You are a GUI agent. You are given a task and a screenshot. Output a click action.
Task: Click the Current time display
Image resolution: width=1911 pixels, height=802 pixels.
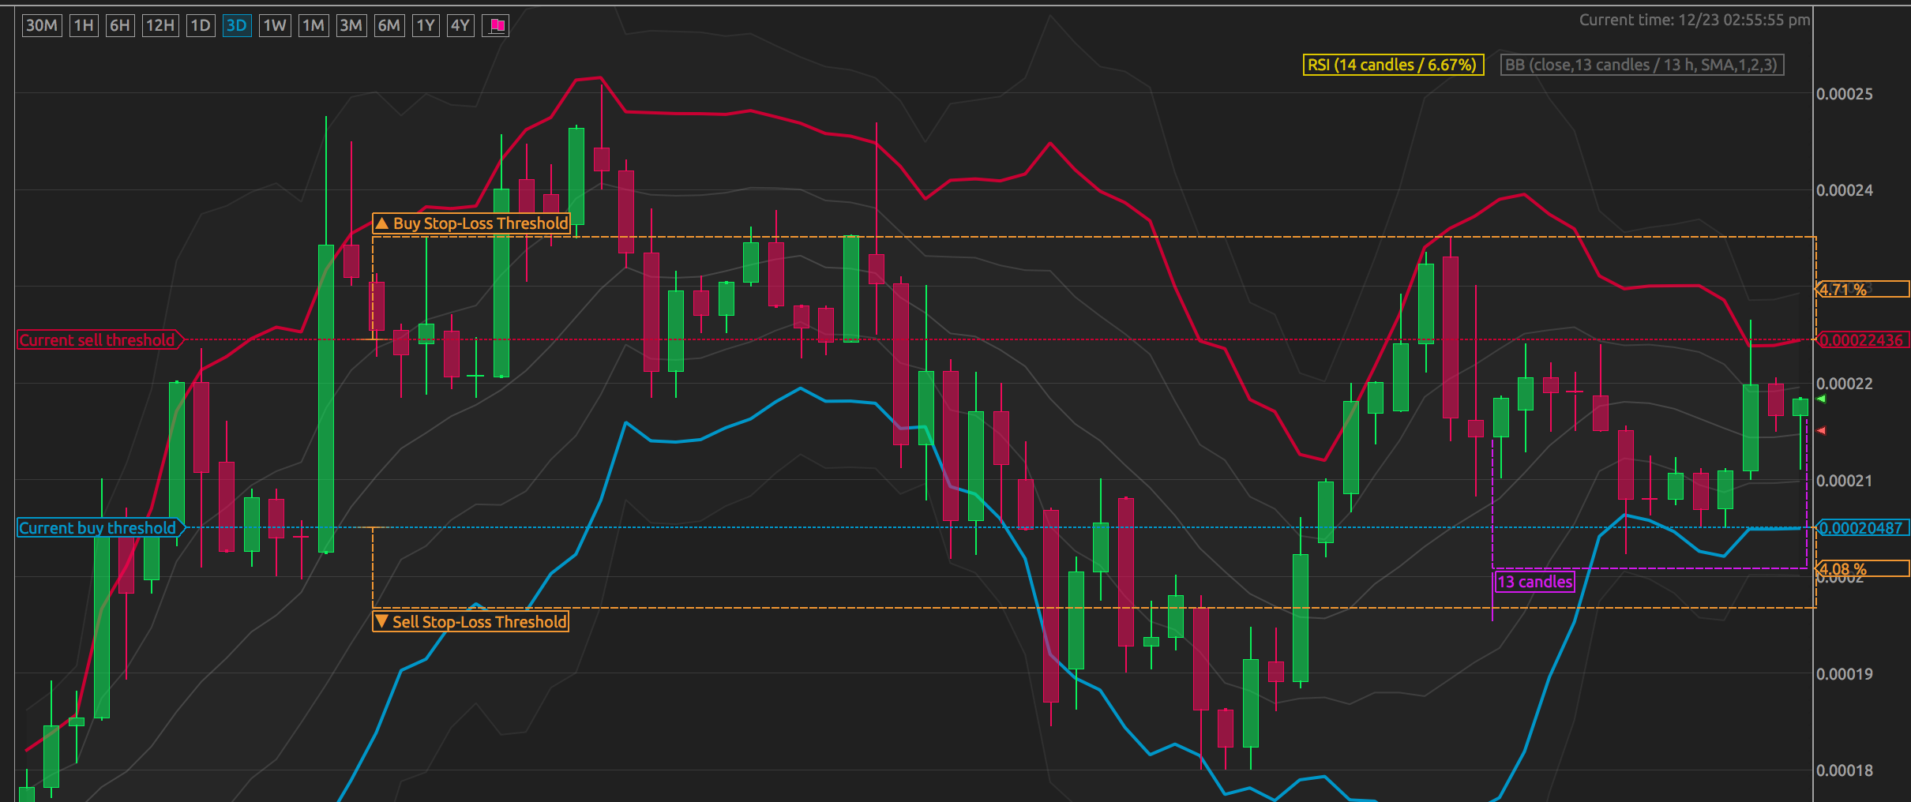click(x=1695, y=20)
